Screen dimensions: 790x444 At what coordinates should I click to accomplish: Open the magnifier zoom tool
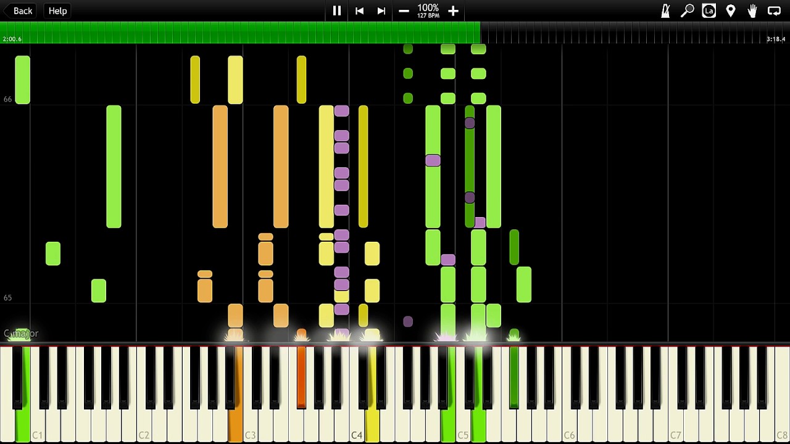point(687,10)
